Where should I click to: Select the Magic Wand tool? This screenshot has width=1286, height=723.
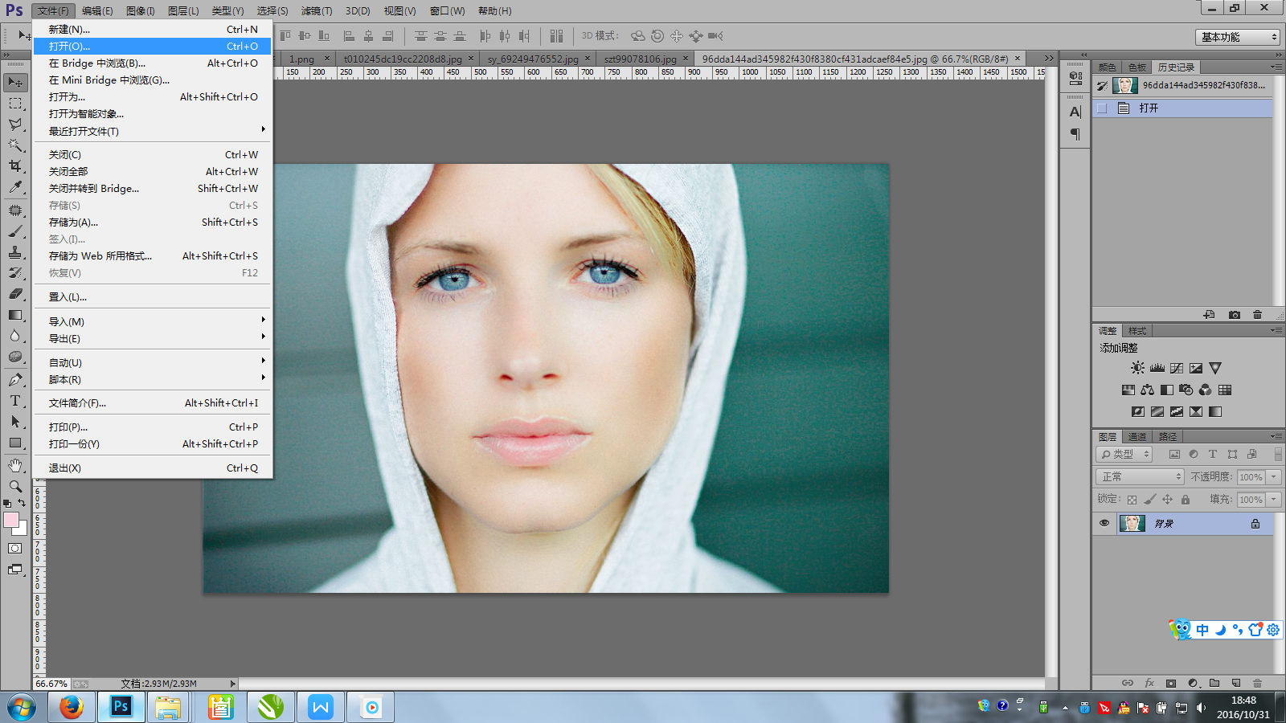pyautogui.click(x=15, y=145)
